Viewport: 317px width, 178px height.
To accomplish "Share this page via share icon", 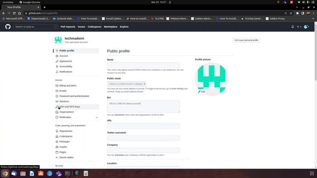I will click(285, 13).
